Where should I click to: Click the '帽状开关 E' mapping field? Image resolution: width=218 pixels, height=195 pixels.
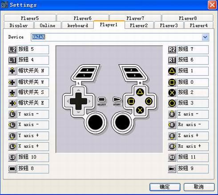[x=33, y=103]
